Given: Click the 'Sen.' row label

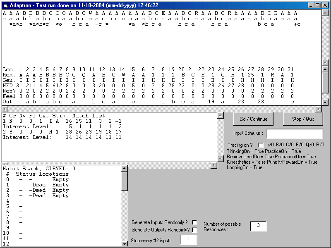Looking at the screenshot, I should (x=9, y=80).
